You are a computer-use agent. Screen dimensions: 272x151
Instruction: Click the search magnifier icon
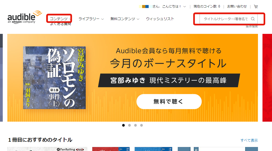253,19
